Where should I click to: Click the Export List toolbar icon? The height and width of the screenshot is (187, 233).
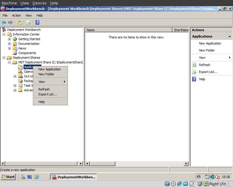coord(29,23)
